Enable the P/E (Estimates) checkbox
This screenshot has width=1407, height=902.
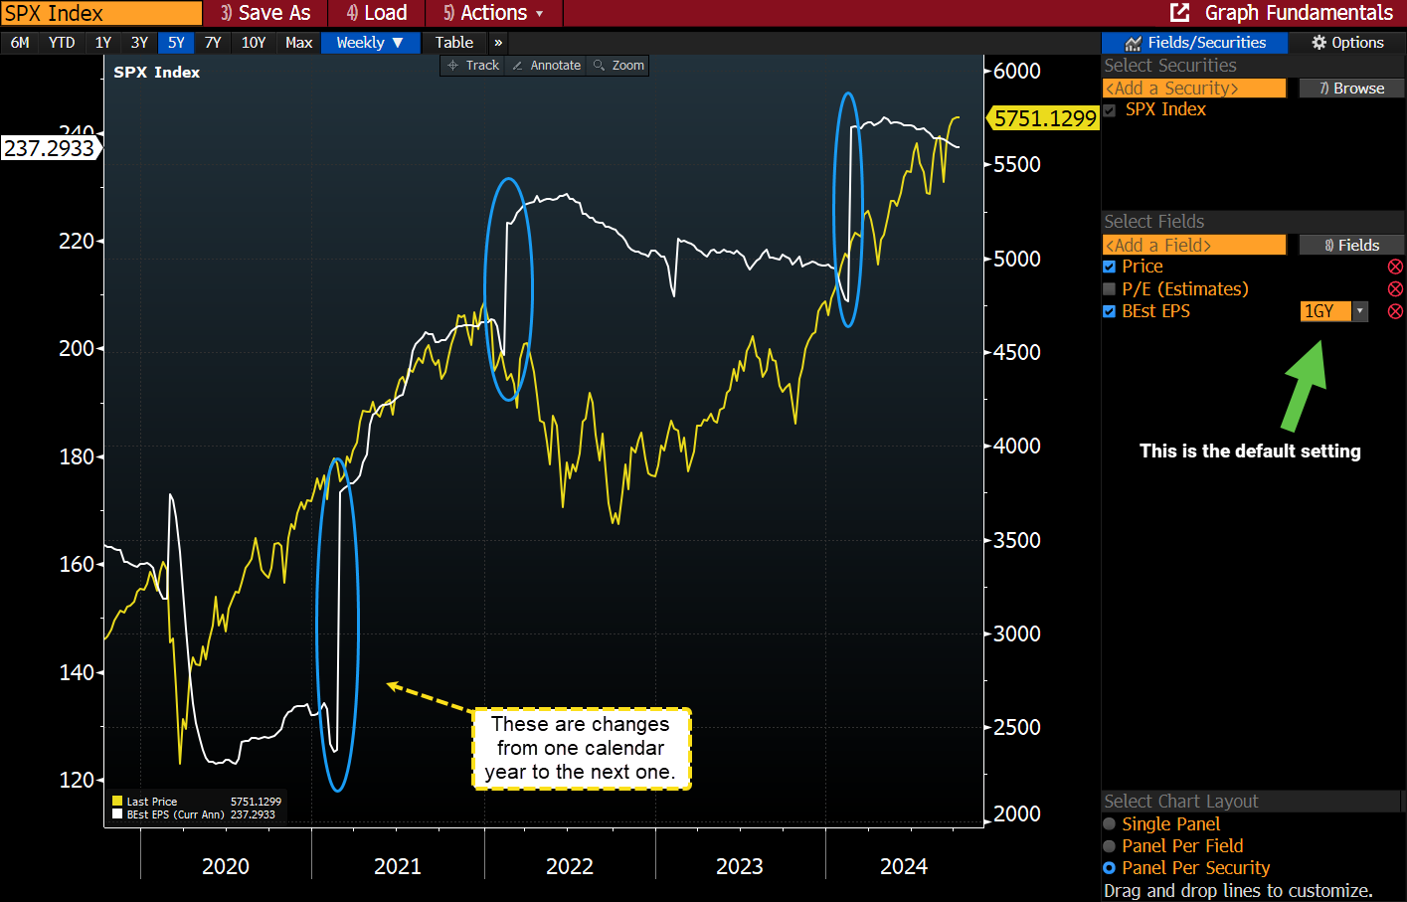(x=1109, y=288)
